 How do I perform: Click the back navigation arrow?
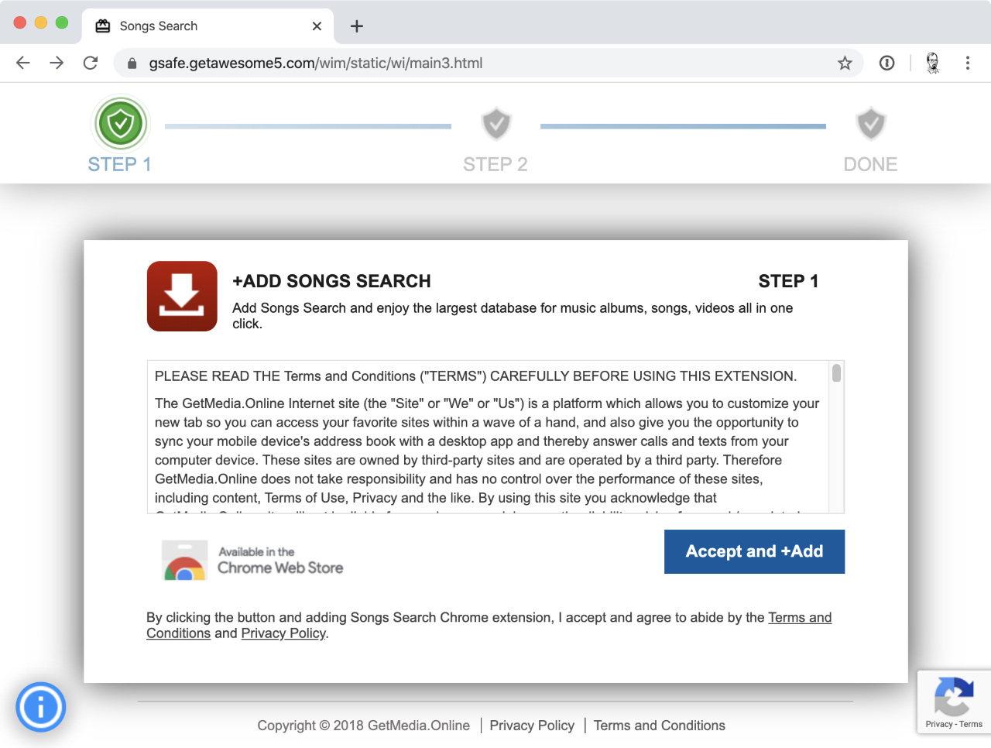coord(22,63)
